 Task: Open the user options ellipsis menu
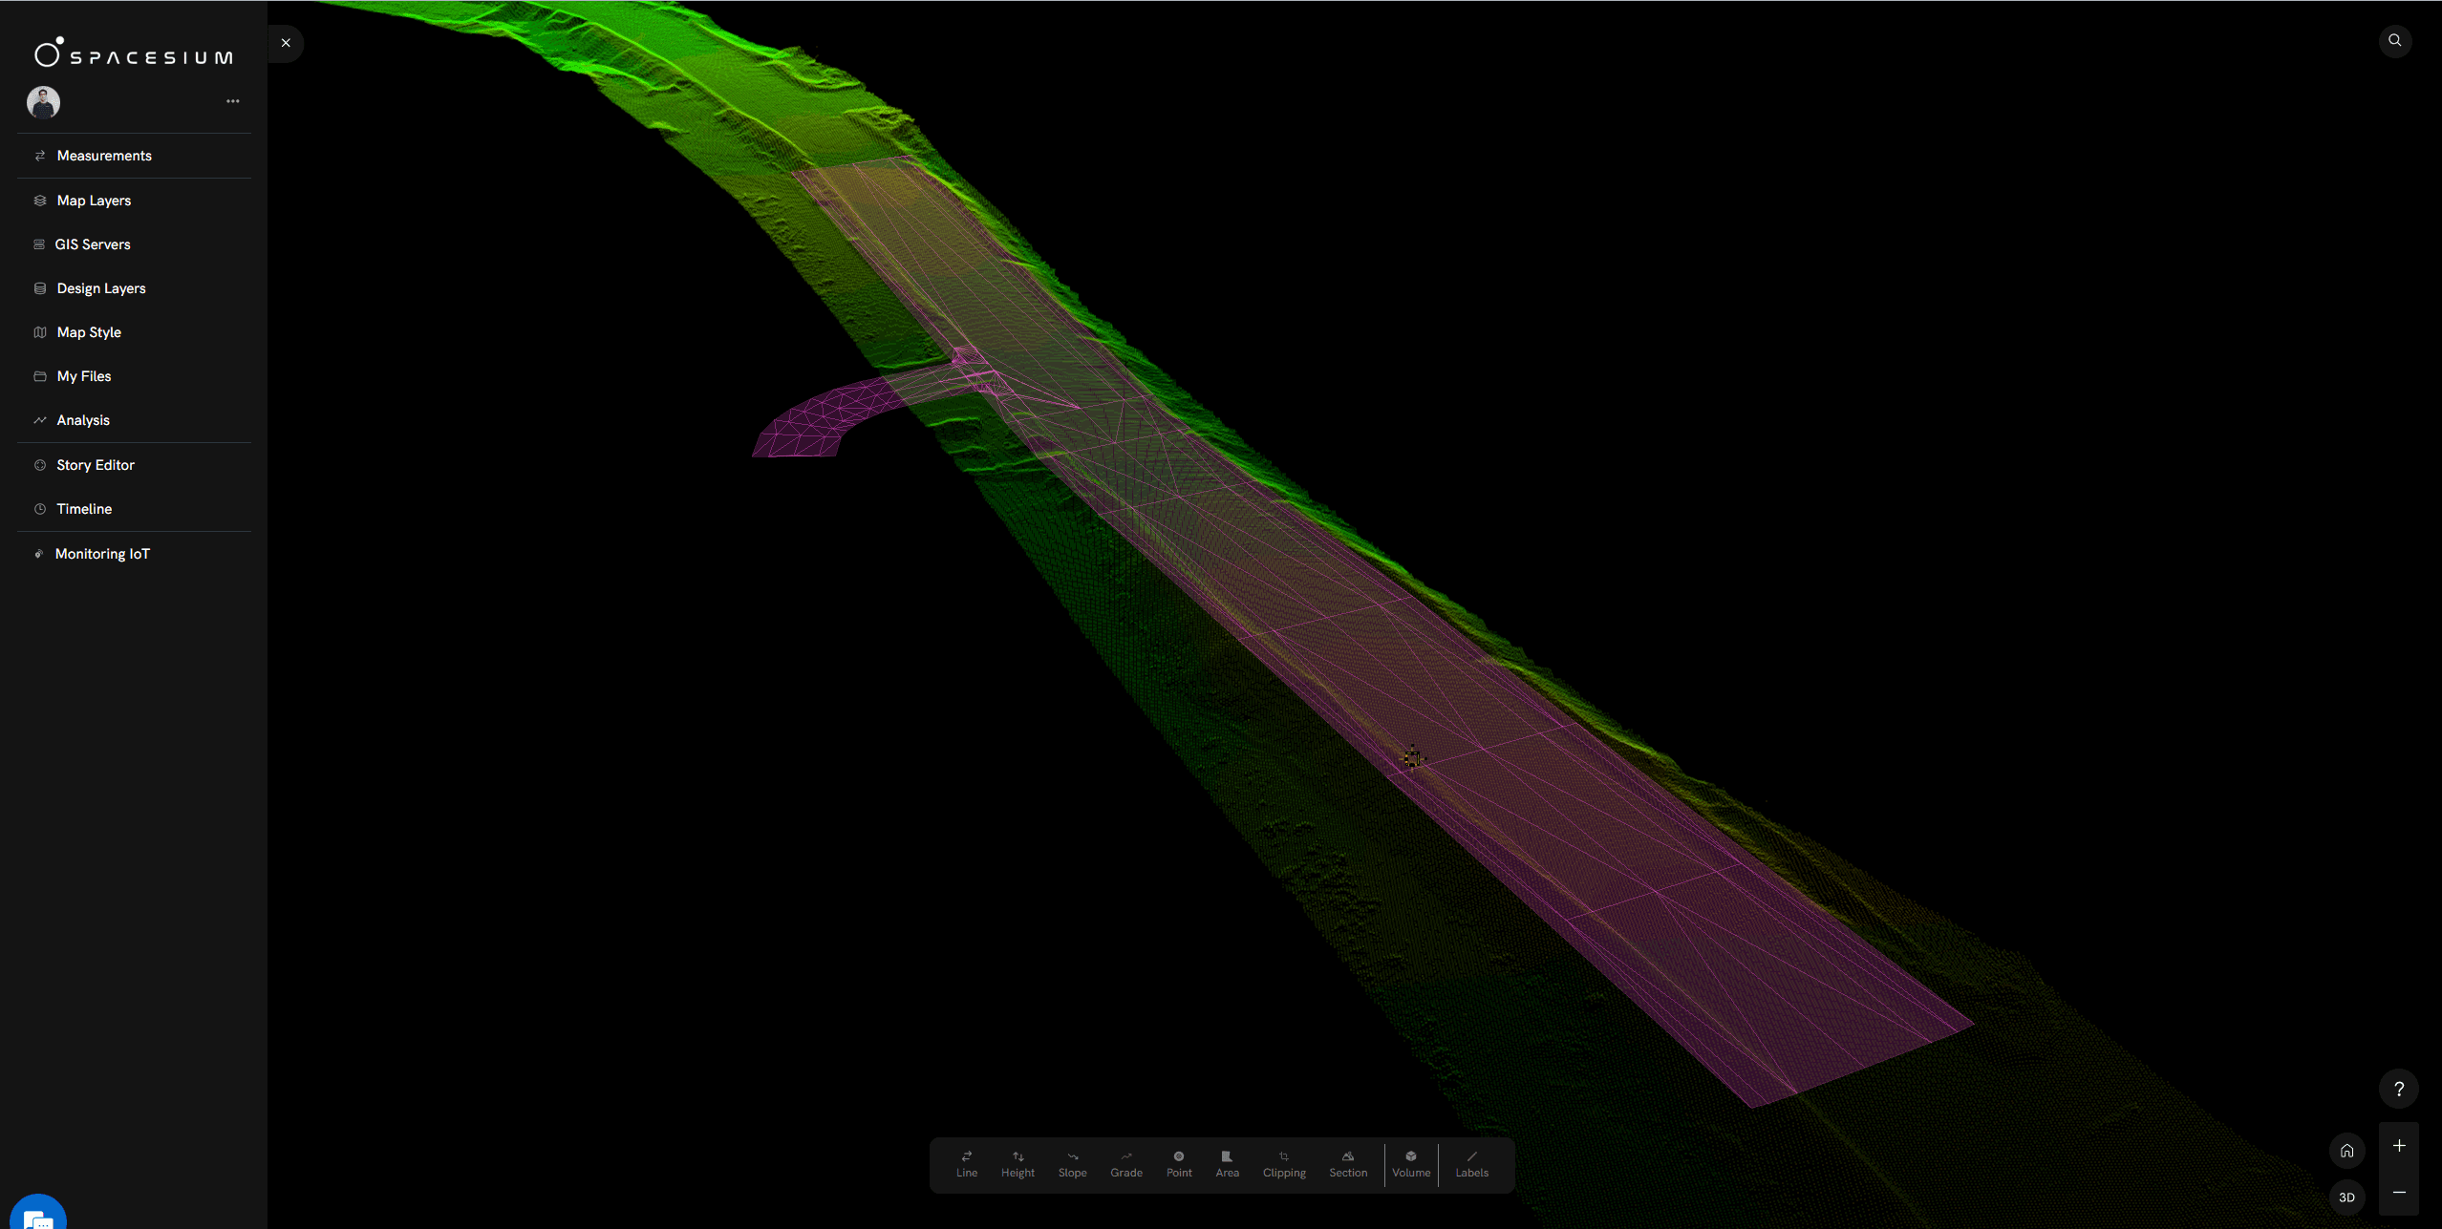[232, 101]
